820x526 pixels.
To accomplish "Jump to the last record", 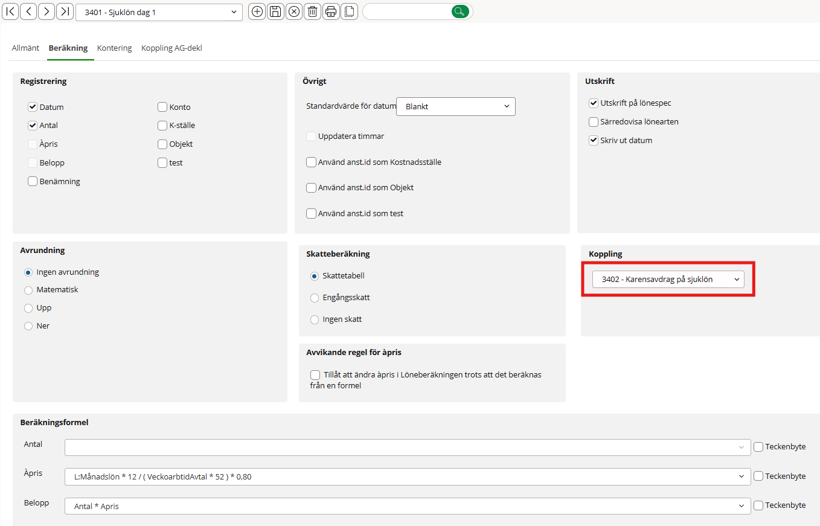I will (65, 11).
